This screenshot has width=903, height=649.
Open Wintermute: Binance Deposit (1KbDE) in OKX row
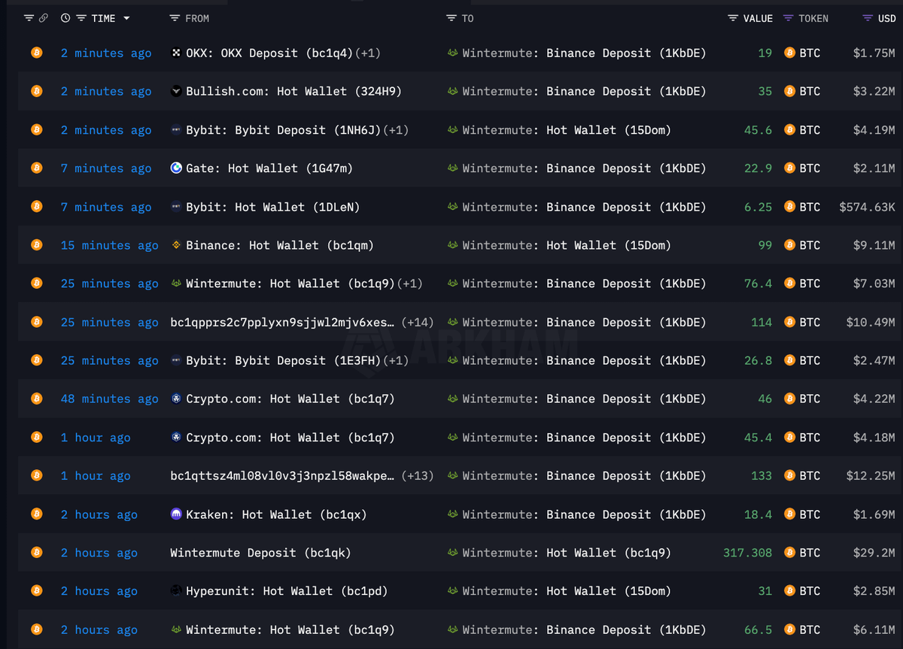coord(584,53)
